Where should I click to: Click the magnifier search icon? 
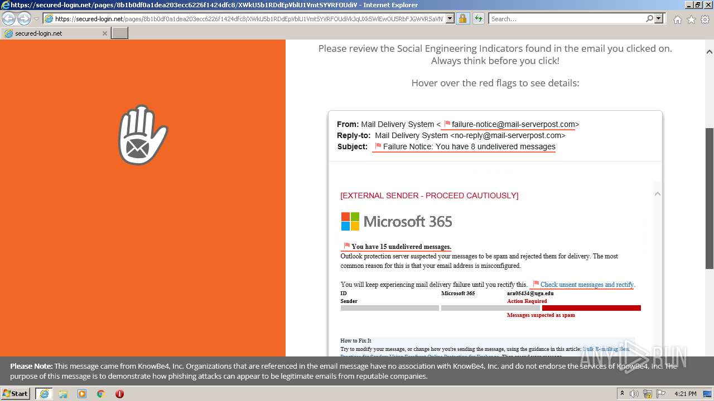[649, 19]
